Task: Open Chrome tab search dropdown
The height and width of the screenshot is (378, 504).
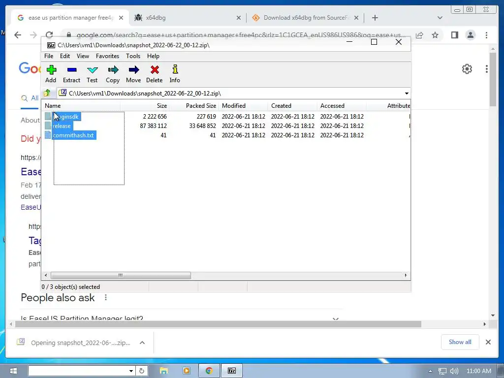Action: pyautogui.click(x=440, y=18)
